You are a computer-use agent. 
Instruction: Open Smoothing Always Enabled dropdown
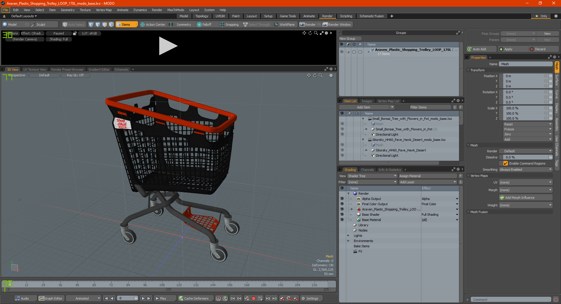tap(526, 170)
